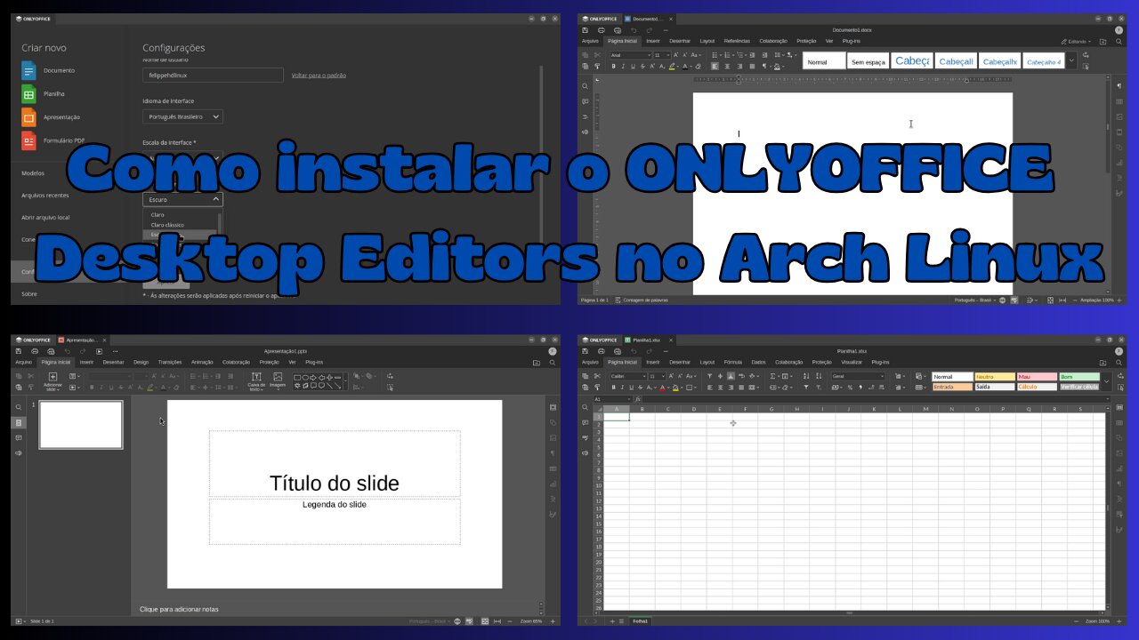Open the Transições tab in the presentation window
Screen dimensions: 1139x640
point(170,362)
